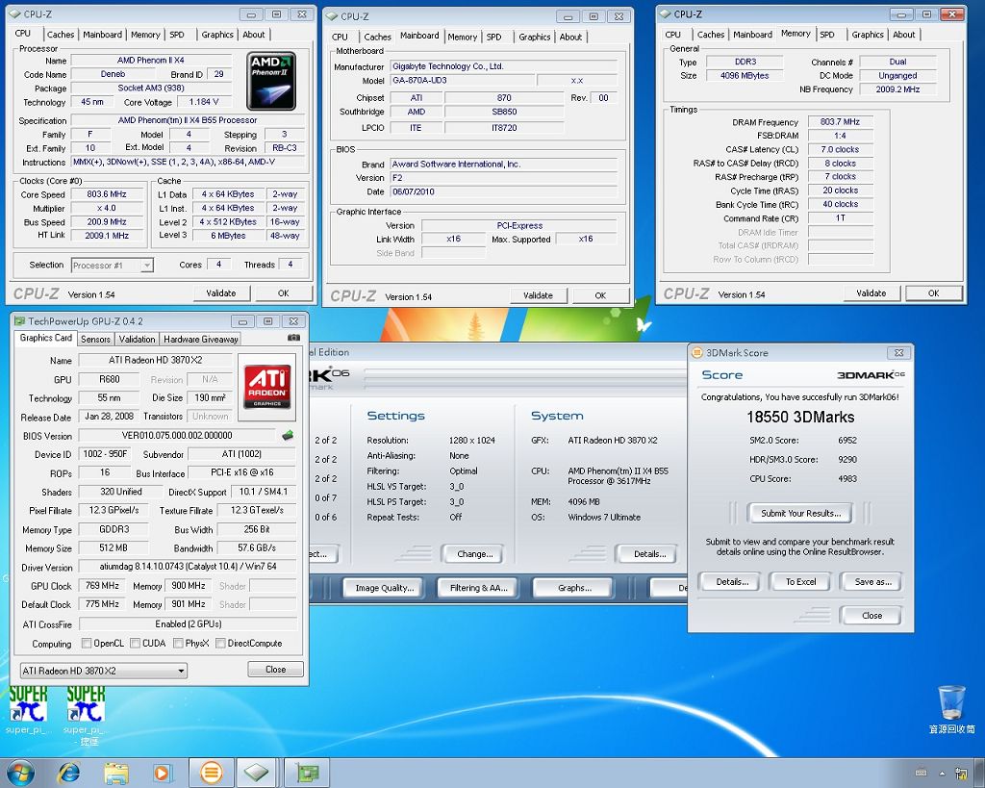
Task: Click Close in the 3DMark Score dialog
Action: (x=871, y=616)
